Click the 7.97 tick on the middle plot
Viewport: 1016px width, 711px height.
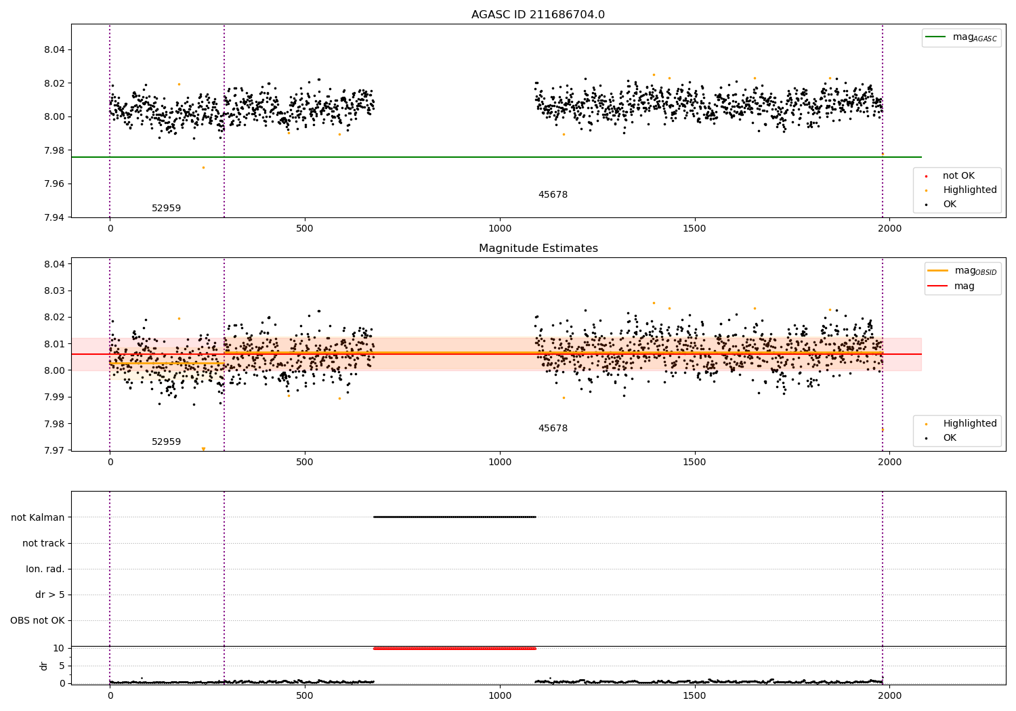[54, 450]
